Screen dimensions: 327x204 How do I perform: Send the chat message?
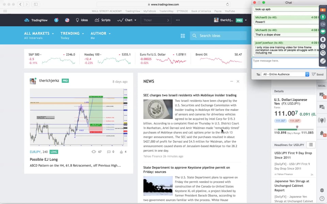click(317, 74)
